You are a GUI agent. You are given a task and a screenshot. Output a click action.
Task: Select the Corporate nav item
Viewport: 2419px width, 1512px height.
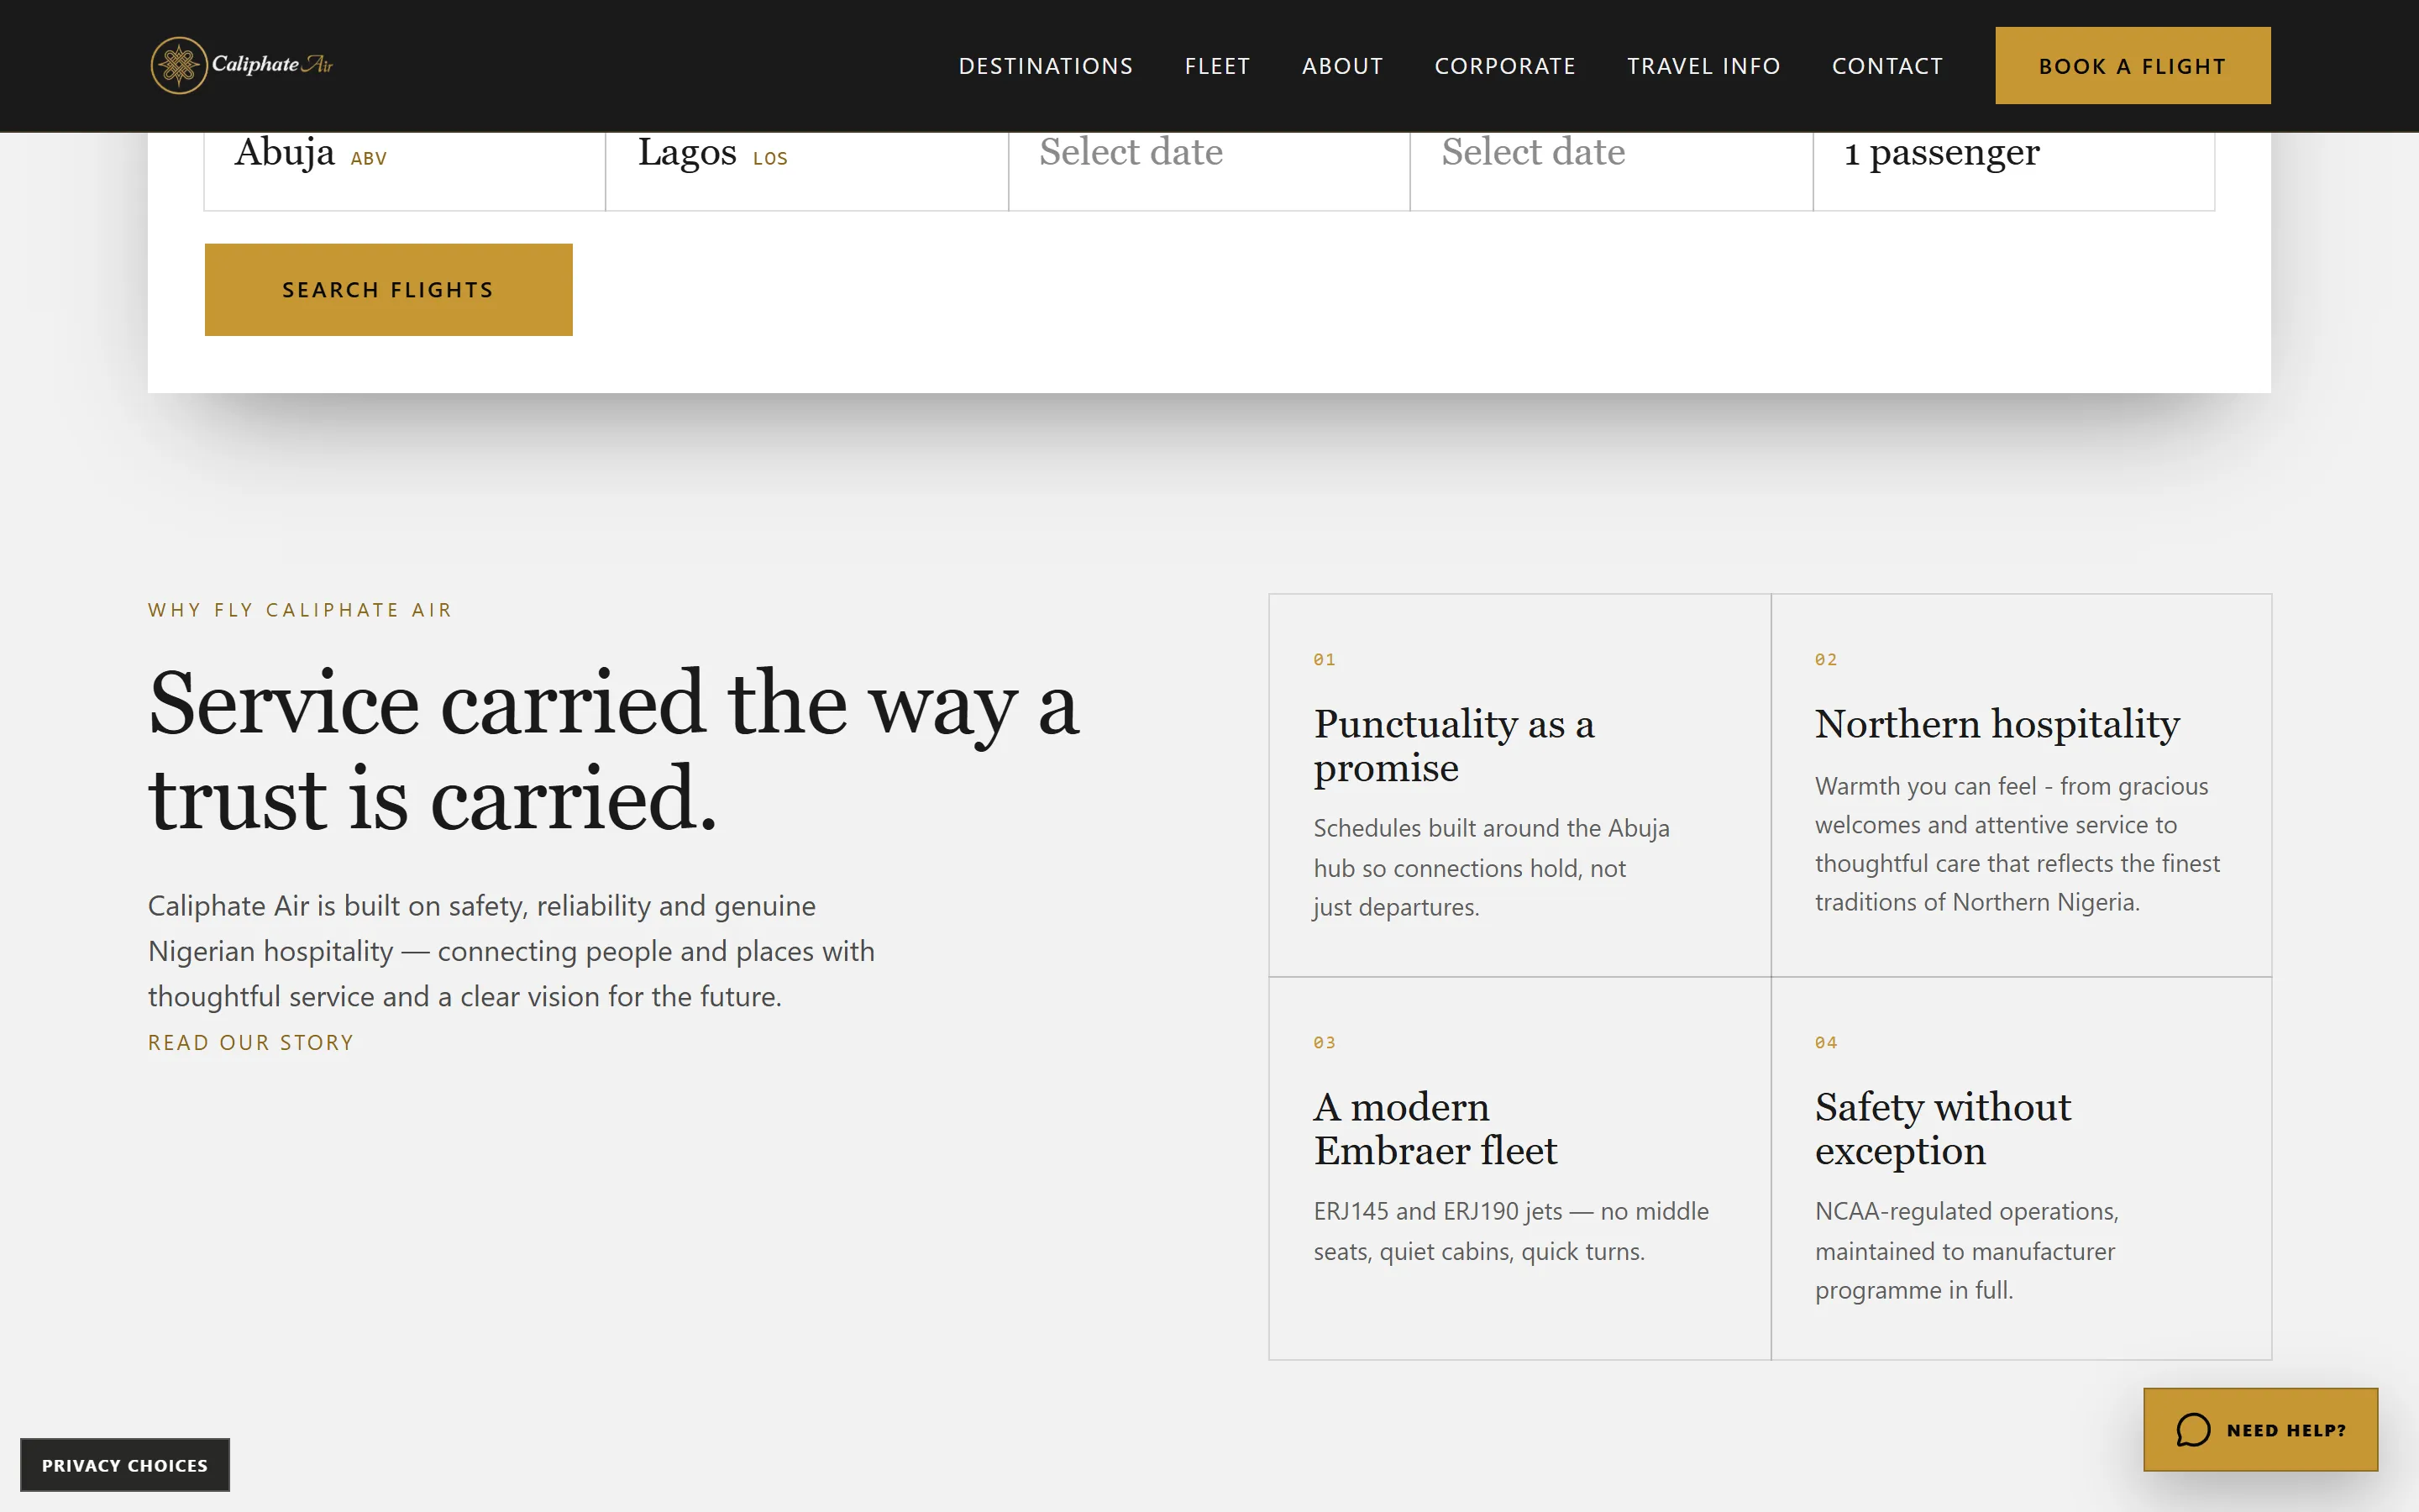(1504, 66)
